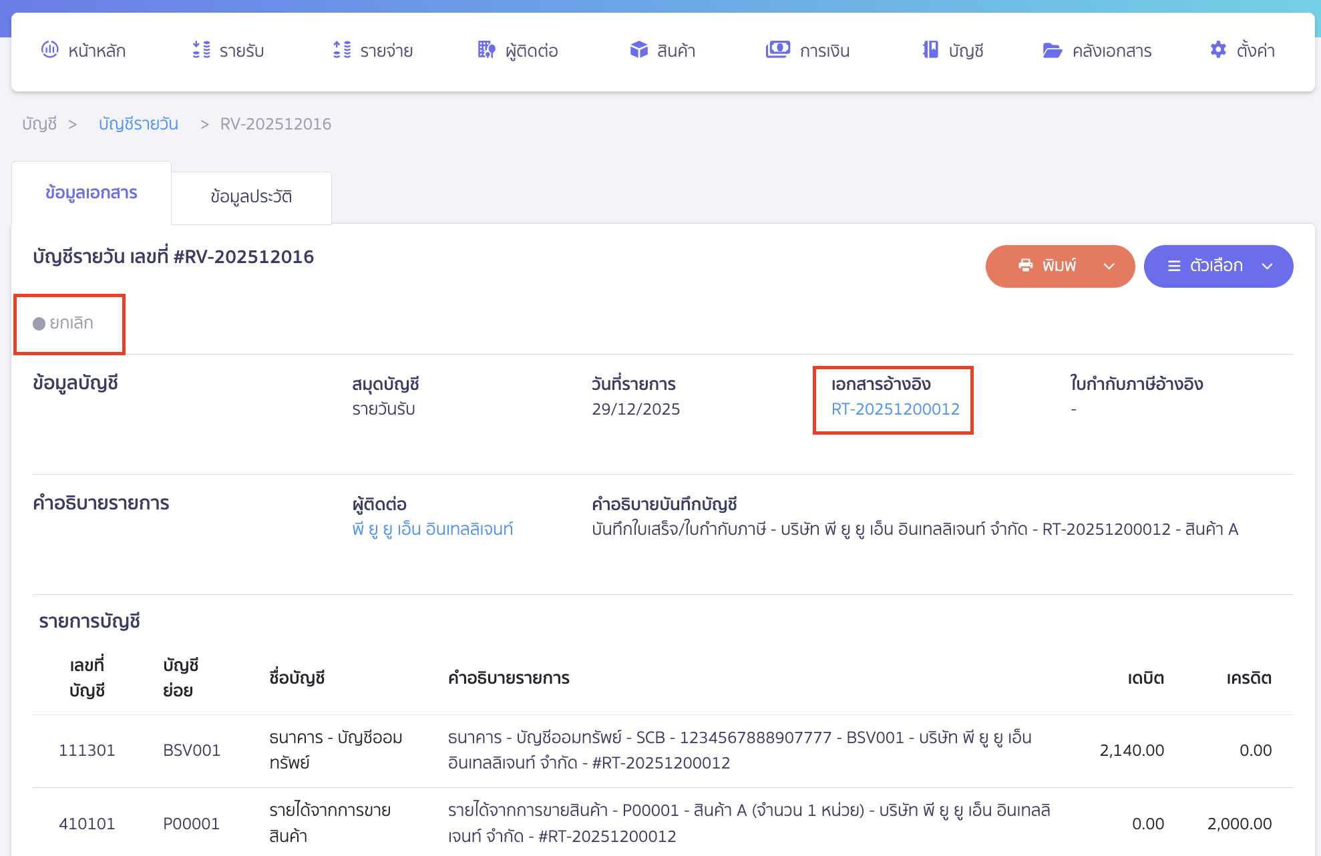Select the ข้อมูลเอกสาร tab

click(x=91, y=193)
